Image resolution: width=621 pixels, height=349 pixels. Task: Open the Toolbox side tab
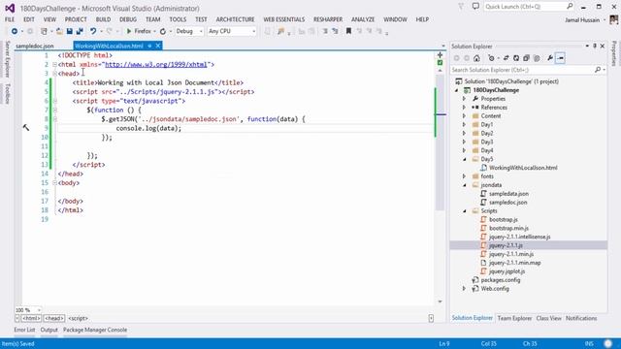(7, 93)
